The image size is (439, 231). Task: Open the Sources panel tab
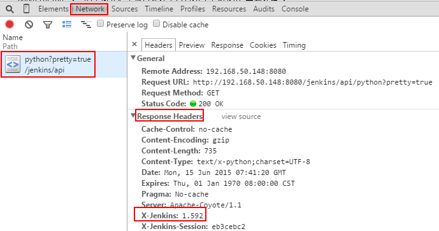(125, 9)
